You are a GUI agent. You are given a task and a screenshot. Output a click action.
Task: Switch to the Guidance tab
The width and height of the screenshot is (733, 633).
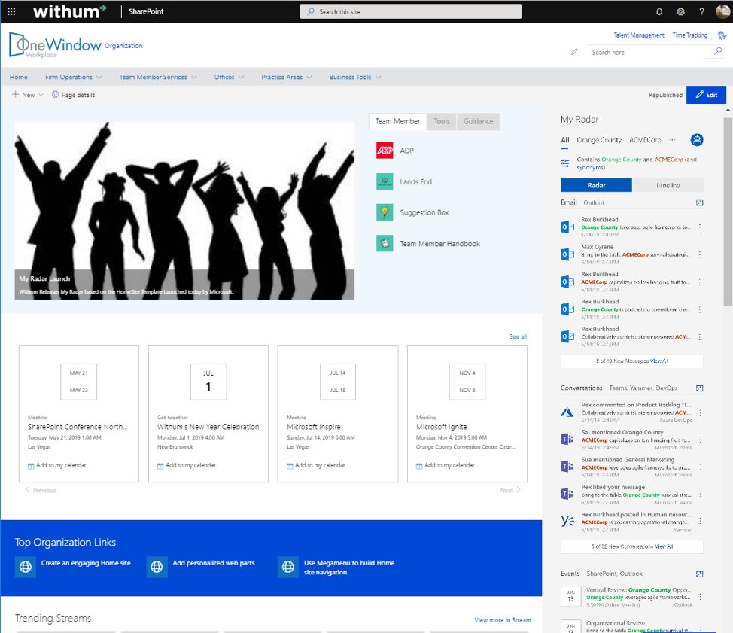tap(476, 121)
